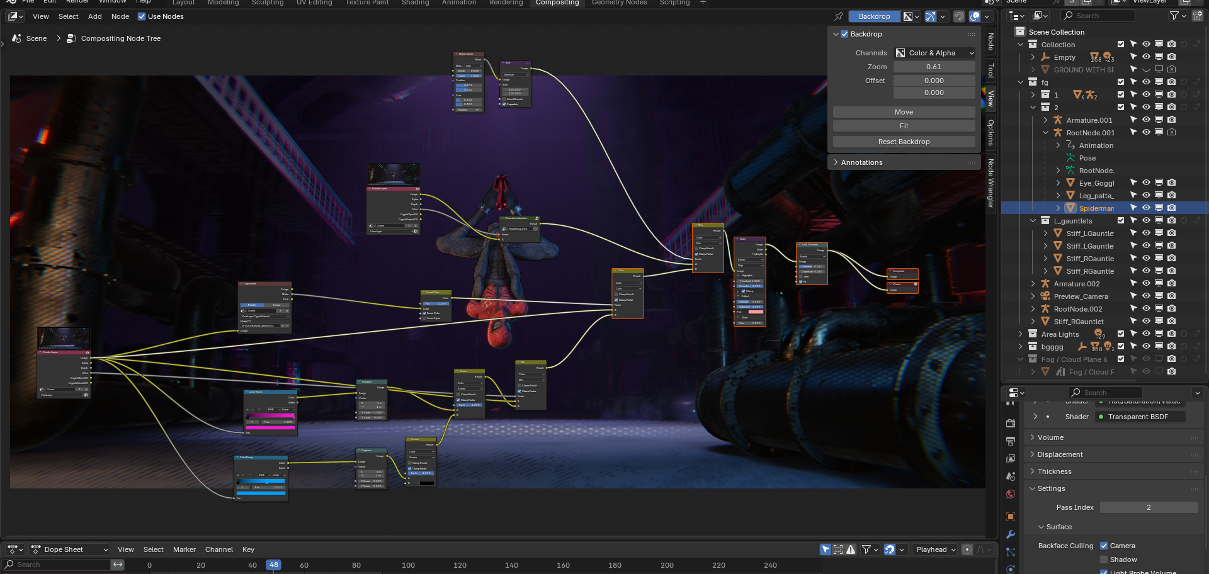
Task: Click the new collection icon in outliner
Action: pos(1198,16)
